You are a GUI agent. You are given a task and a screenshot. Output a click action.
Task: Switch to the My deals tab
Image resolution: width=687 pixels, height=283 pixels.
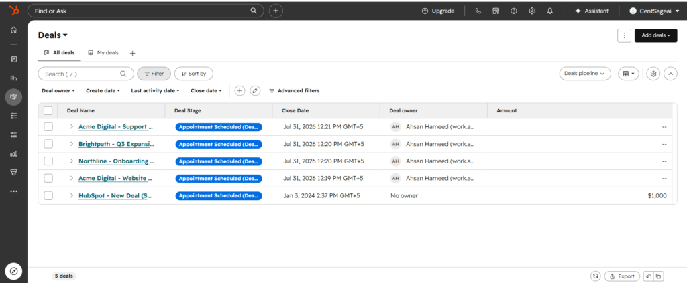(103, 52)
